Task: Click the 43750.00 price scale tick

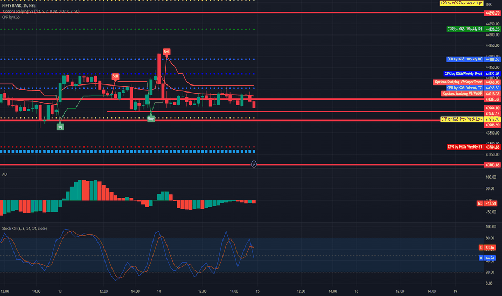Action: click(492, 154)
